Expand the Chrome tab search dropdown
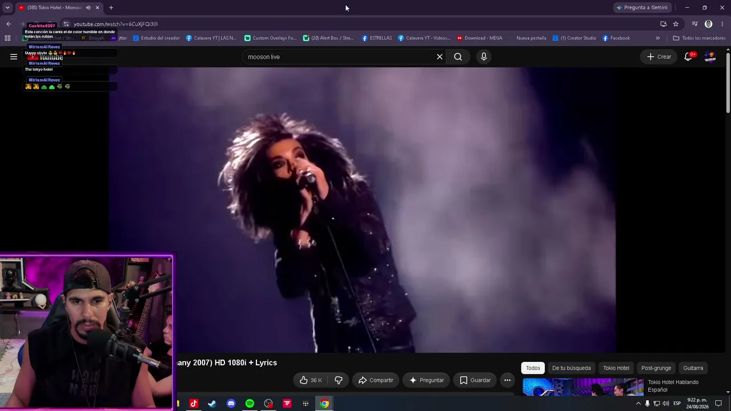The image size is (731, 411). 7,7
